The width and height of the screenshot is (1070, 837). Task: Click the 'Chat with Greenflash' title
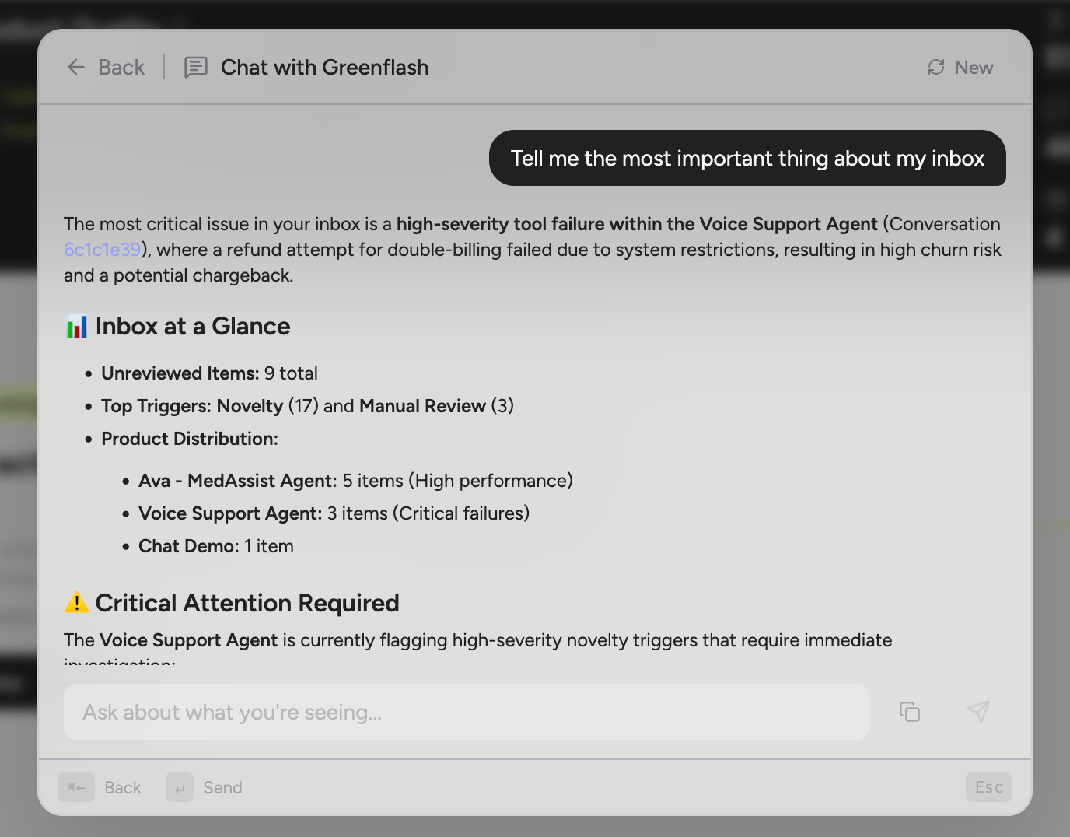pos(324,68)
